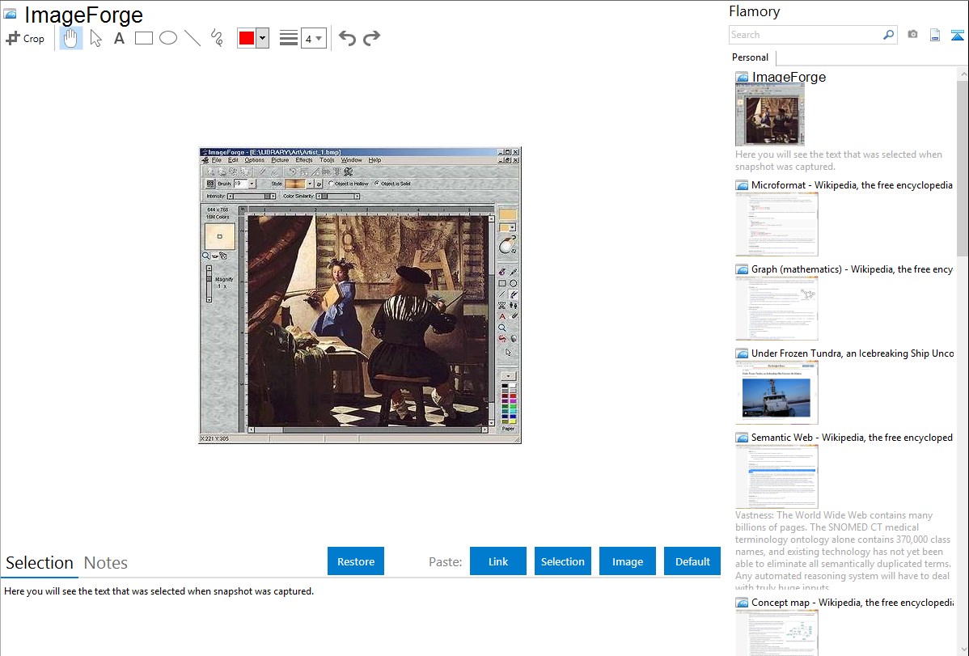
Task: Select the rectangle shape tool
Action: 143,38
